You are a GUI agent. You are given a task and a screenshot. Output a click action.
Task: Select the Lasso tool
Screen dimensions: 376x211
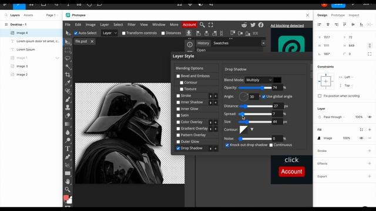click(x=68, y=59)
